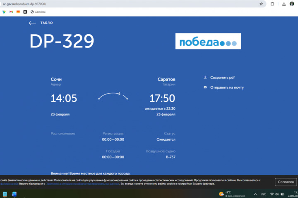Click Сохранить pdf link

tap(222, 78)
